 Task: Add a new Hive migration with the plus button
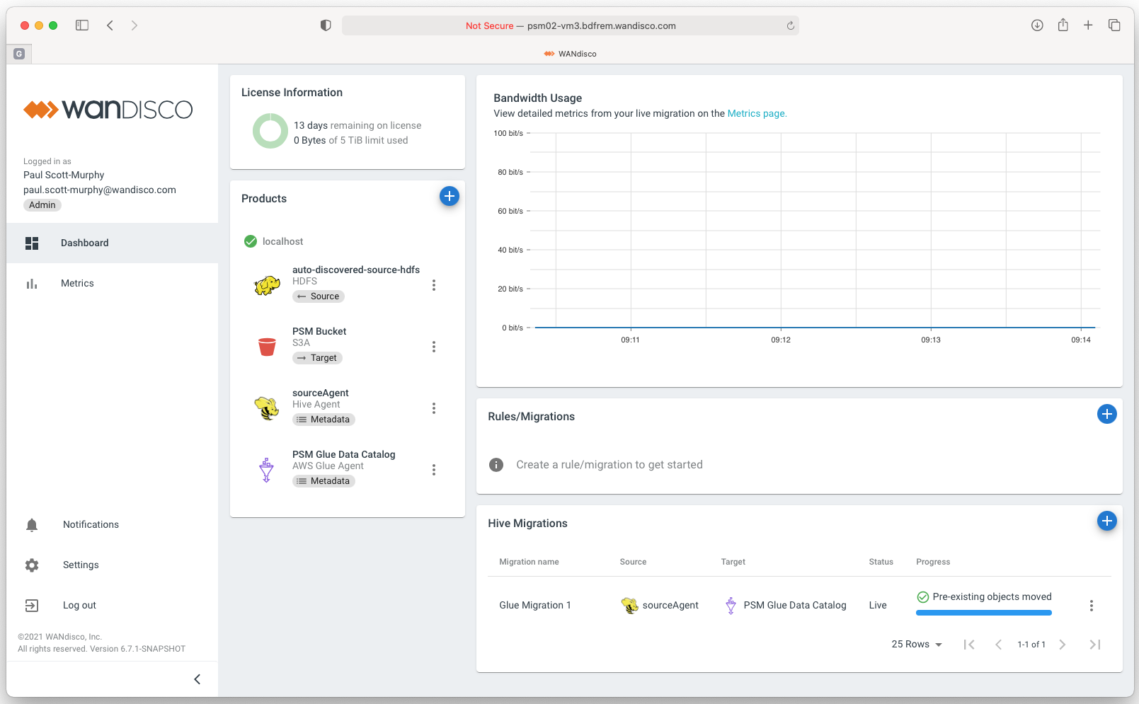(1107, 521)
